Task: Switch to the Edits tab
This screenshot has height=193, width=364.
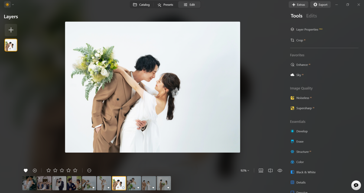Action: 311,16
